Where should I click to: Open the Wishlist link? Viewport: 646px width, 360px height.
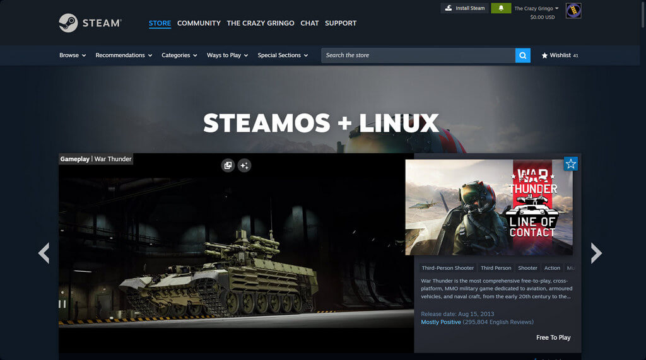pyautogui.click(x=560, y=55)
